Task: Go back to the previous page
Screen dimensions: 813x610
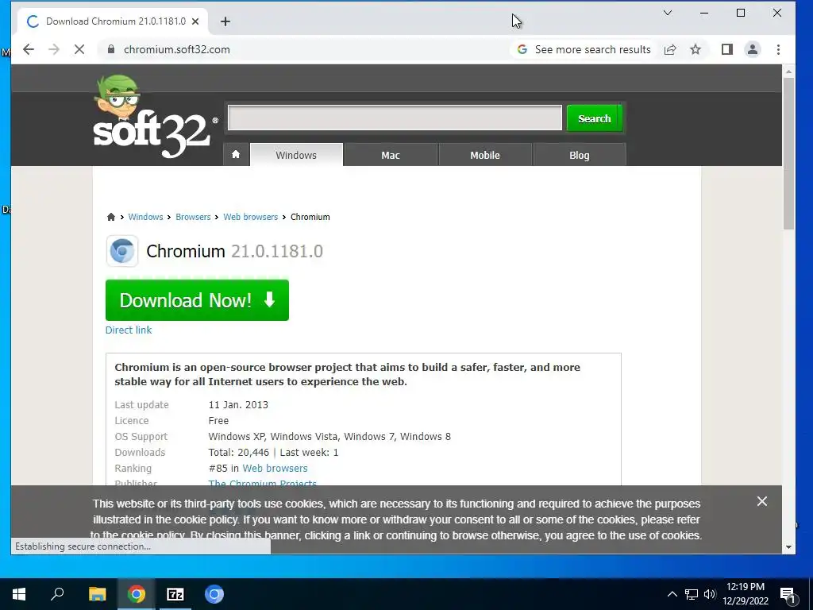Action: coord(29,49)
